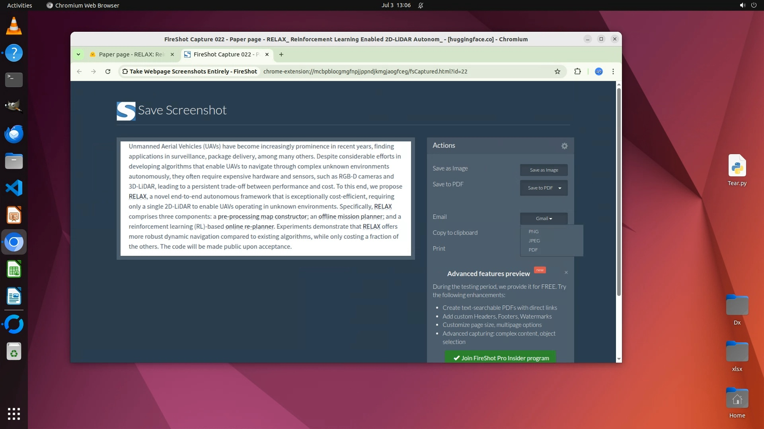Open the browser profile avatar
The height and width of the screenshot is (429, 764).
click(x=598, y=71)
